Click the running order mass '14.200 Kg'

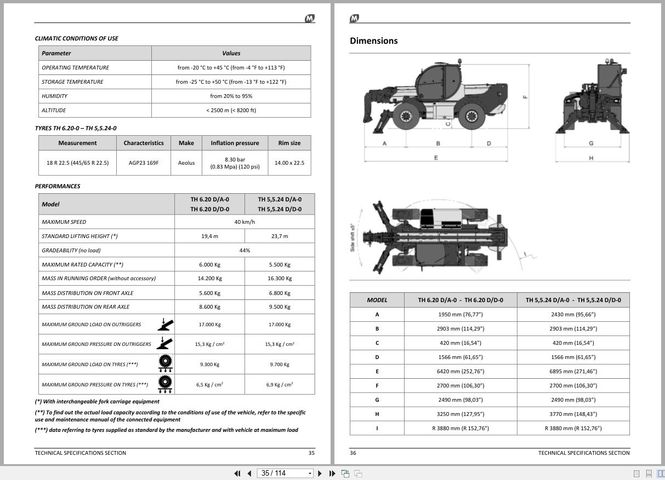(x=209, y=278)
